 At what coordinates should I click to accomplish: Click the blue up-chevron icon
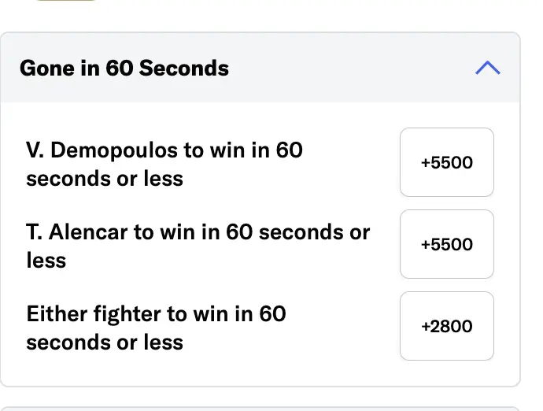pos(487,68)
